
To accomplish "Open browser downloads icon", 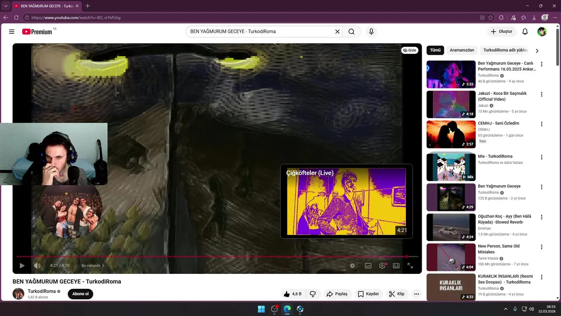I will click(x=534, y=18).
